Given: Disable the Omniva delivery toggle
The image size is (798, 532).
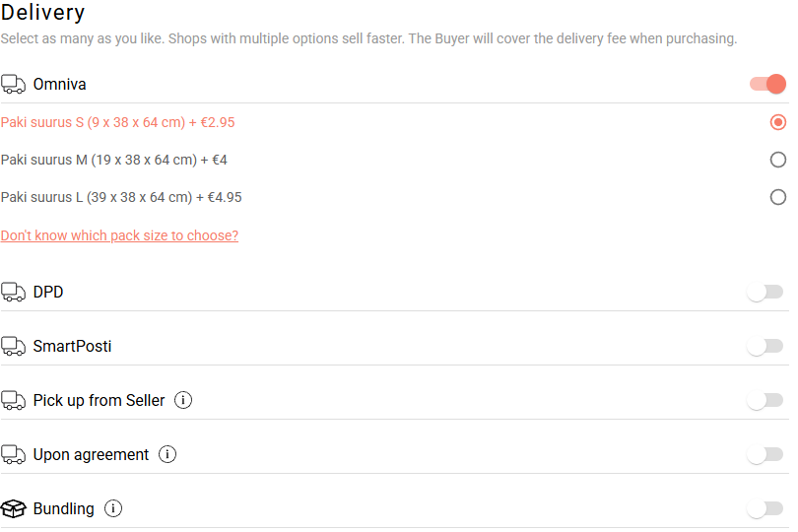Looking at the screenshot, I should (x=767, y=84).
